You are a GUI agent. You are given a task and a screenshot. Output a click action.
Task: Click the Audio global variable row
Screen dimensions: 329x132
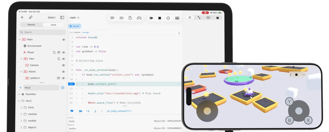coord(125,128)
